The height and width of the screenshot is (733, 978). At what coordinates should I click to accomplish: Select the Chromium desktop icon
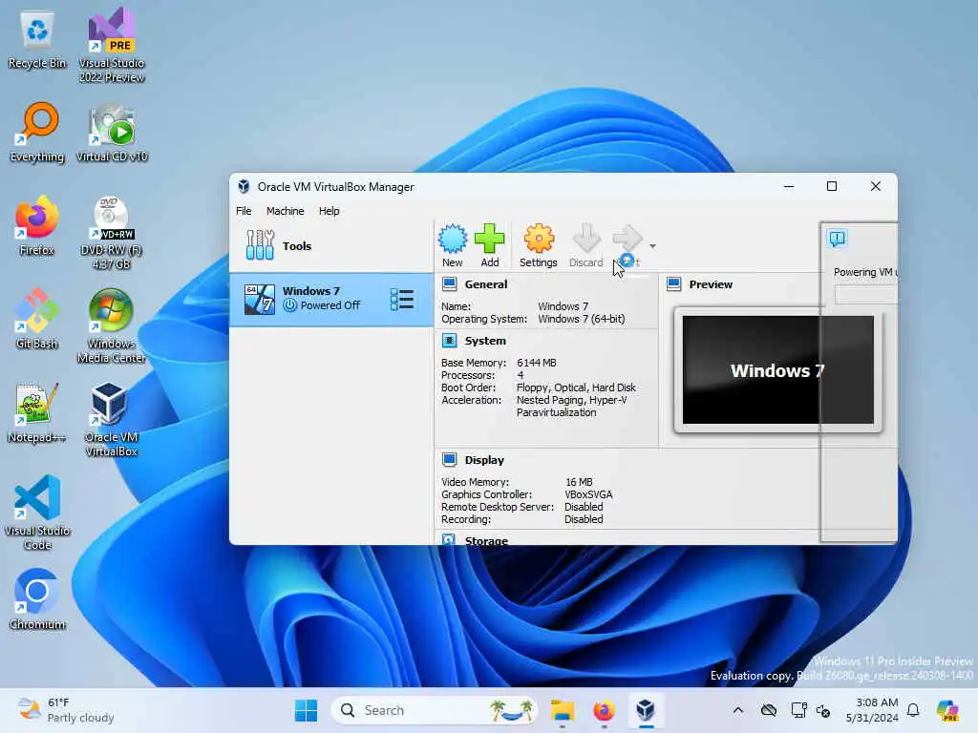tap(37, 599)
